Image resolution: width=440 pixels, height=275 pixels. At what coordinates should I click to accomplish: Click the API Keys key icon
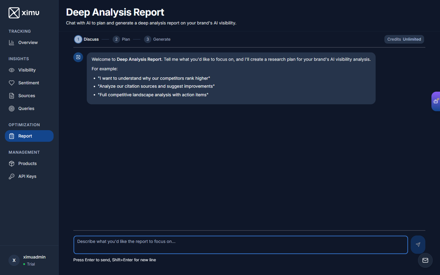tap(12, 176)
